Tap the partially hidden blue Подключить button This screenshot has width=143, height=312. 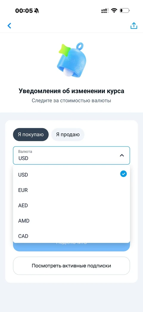pyautogui.click(x=71, y=247)
